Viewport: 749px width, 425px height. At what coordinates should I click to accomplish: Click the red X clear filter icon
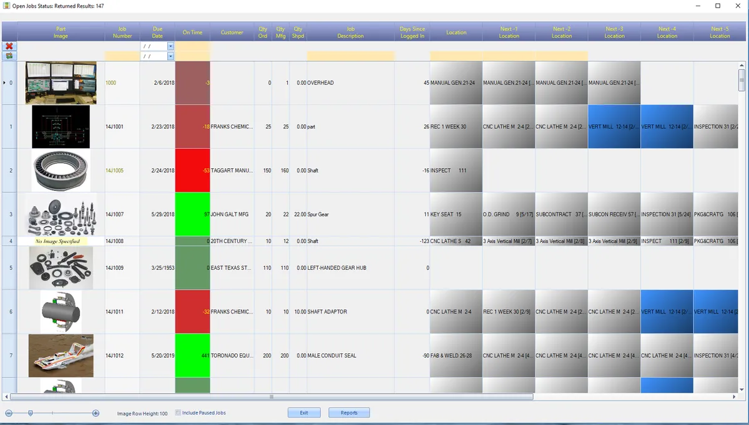[9, 46]
